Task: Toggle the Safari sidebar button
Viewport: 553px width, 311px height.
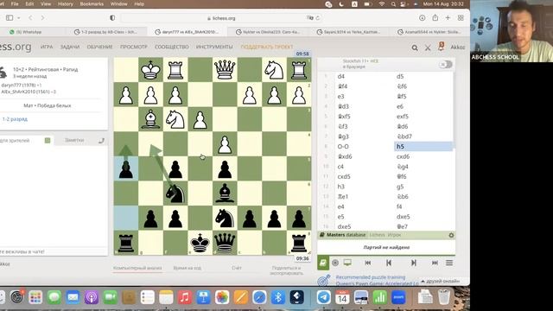Action: [x=10, y=17]
